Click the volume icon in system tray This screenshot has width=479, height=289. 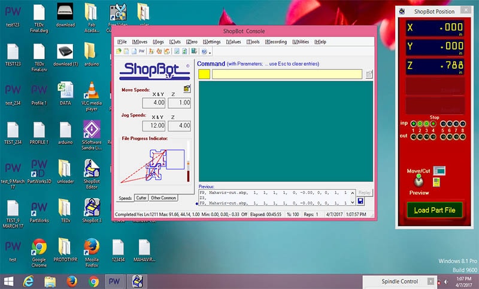tap(446, 282)
